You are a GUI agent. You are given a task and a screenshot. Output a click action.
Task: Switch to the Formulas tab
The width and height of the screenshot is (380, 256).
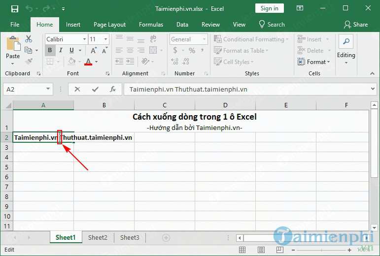[x=151, y=25]
